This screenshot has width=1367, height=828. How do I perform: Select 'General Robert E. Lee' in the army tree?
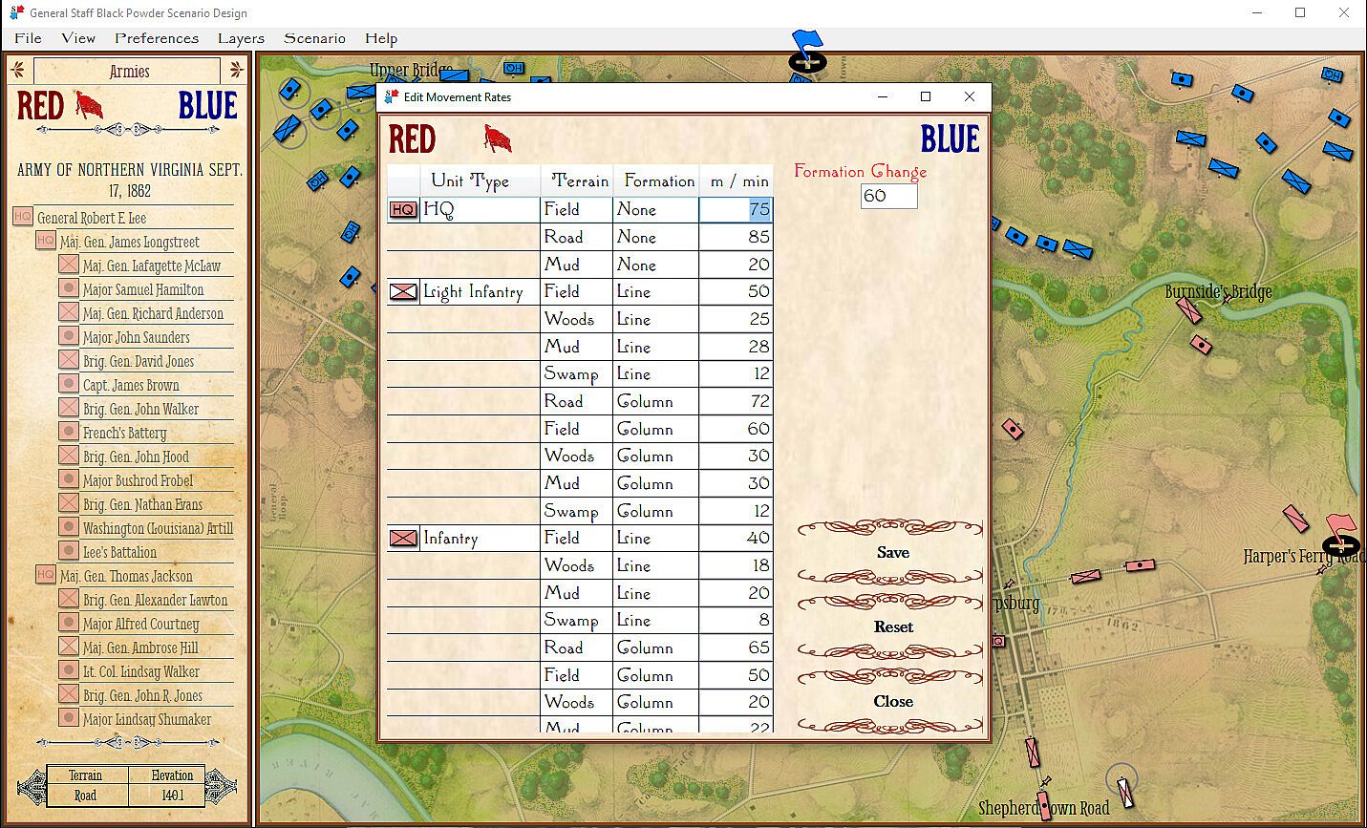(92, 218)
